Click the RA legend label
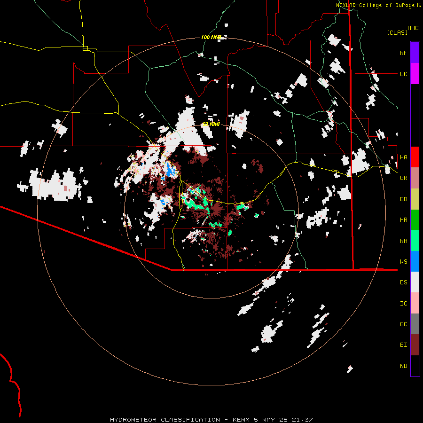423x423 pixels. pyautogui.click(x=403, y=241)
